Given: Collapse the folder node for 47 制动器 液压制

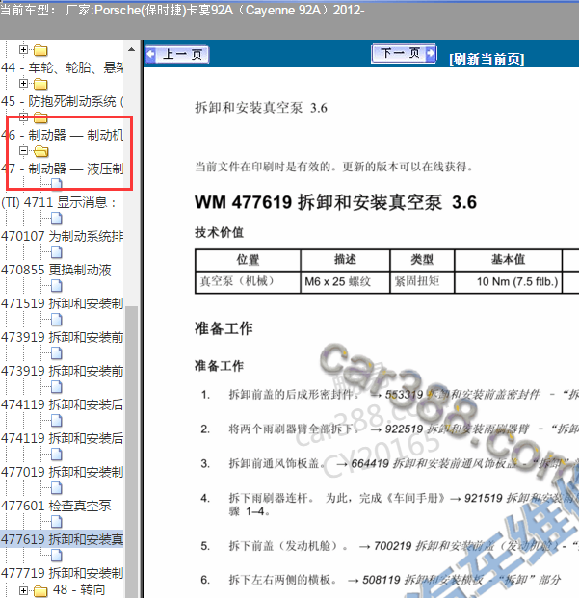Looking at the screenshot, I should pos(24,150).
